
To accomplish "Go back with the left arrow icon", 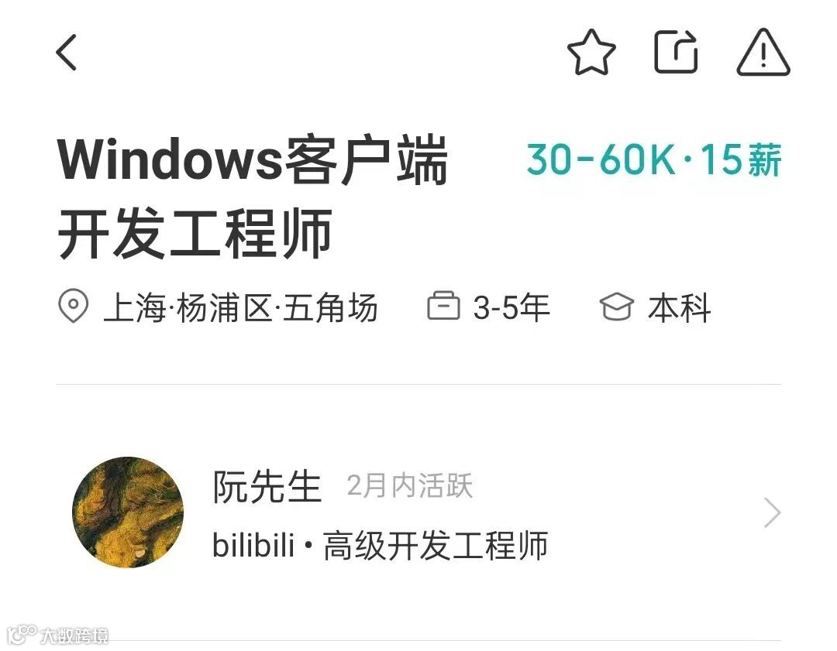I will (x=67, y=53).
